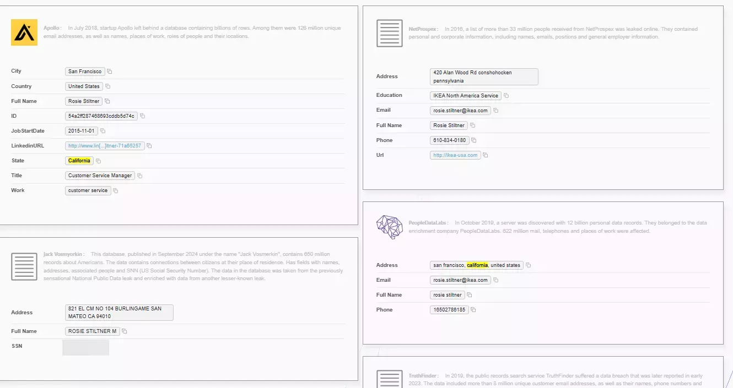
Task: Click the 'NetProspex:' card title
Action: click(x=423, y=29)
